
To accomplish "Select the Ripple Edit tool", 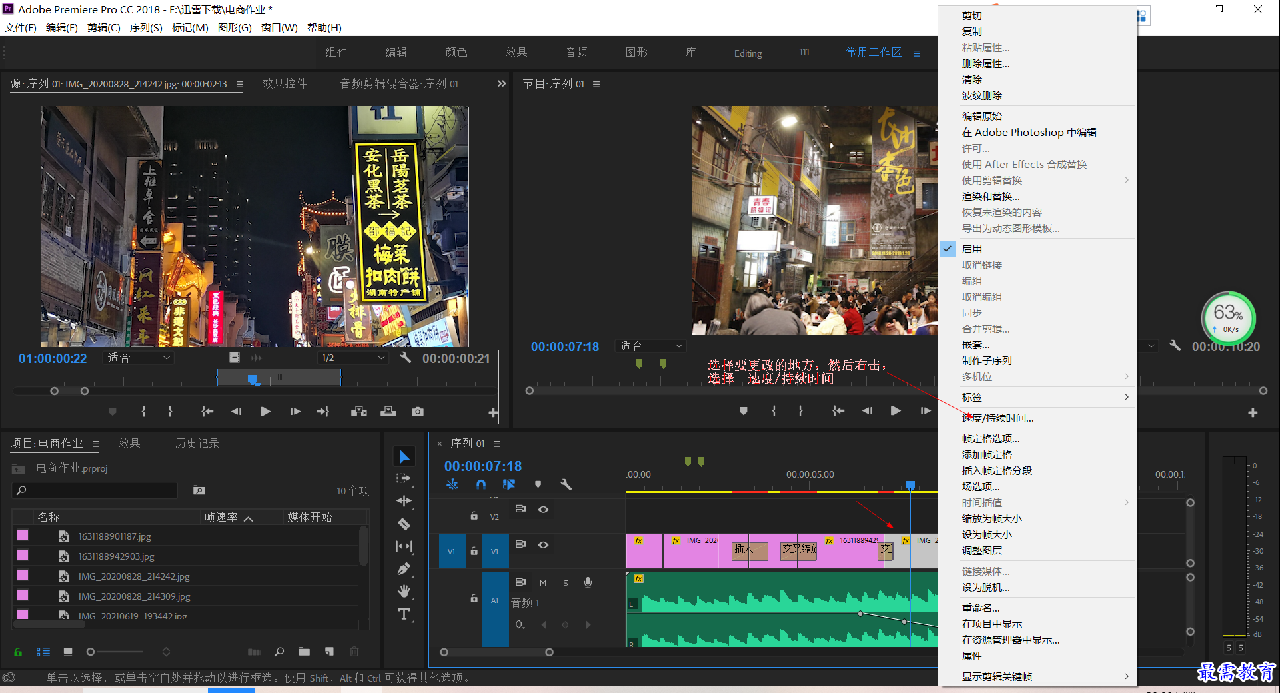I will (x=404, y=501).
